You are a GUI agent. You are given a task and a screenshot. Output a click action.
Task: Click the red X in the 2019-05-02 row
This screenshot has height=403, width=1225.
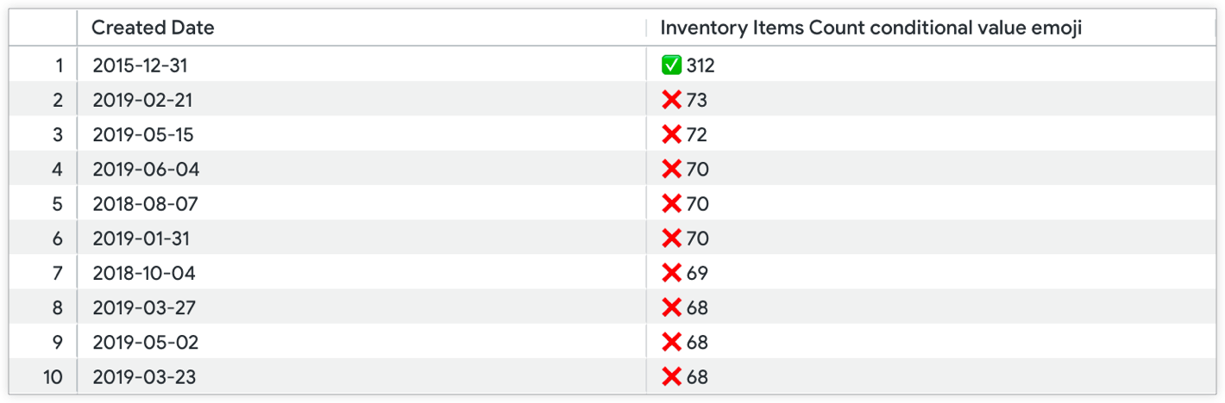671,343
